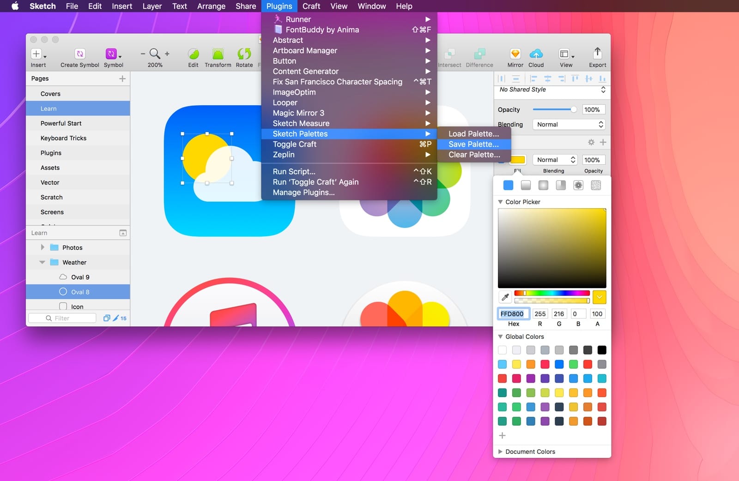Click the Mirror toolbar icon

coord(515,54)
